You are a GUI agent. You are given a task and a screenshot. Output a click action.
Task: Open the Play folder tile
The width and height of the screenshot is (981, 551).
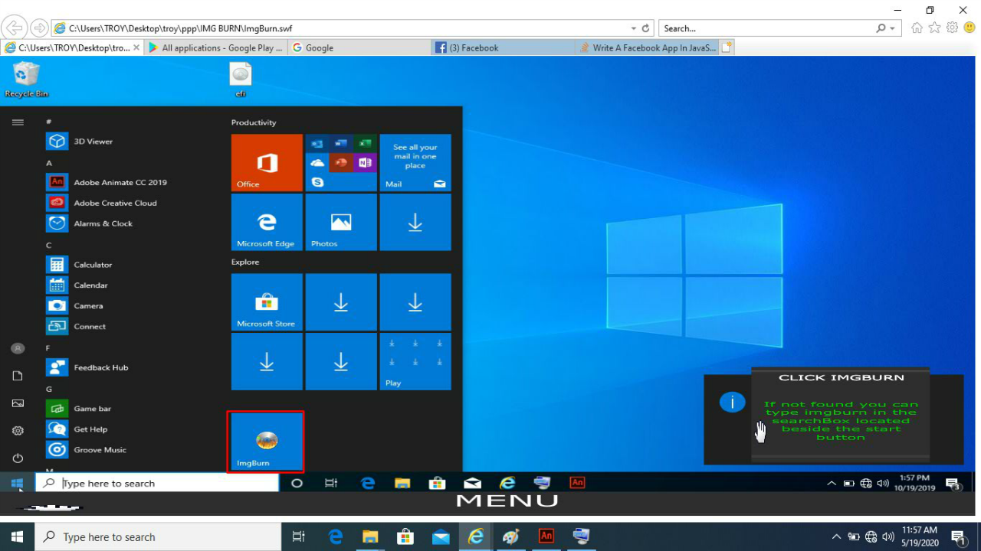(415, 361)
